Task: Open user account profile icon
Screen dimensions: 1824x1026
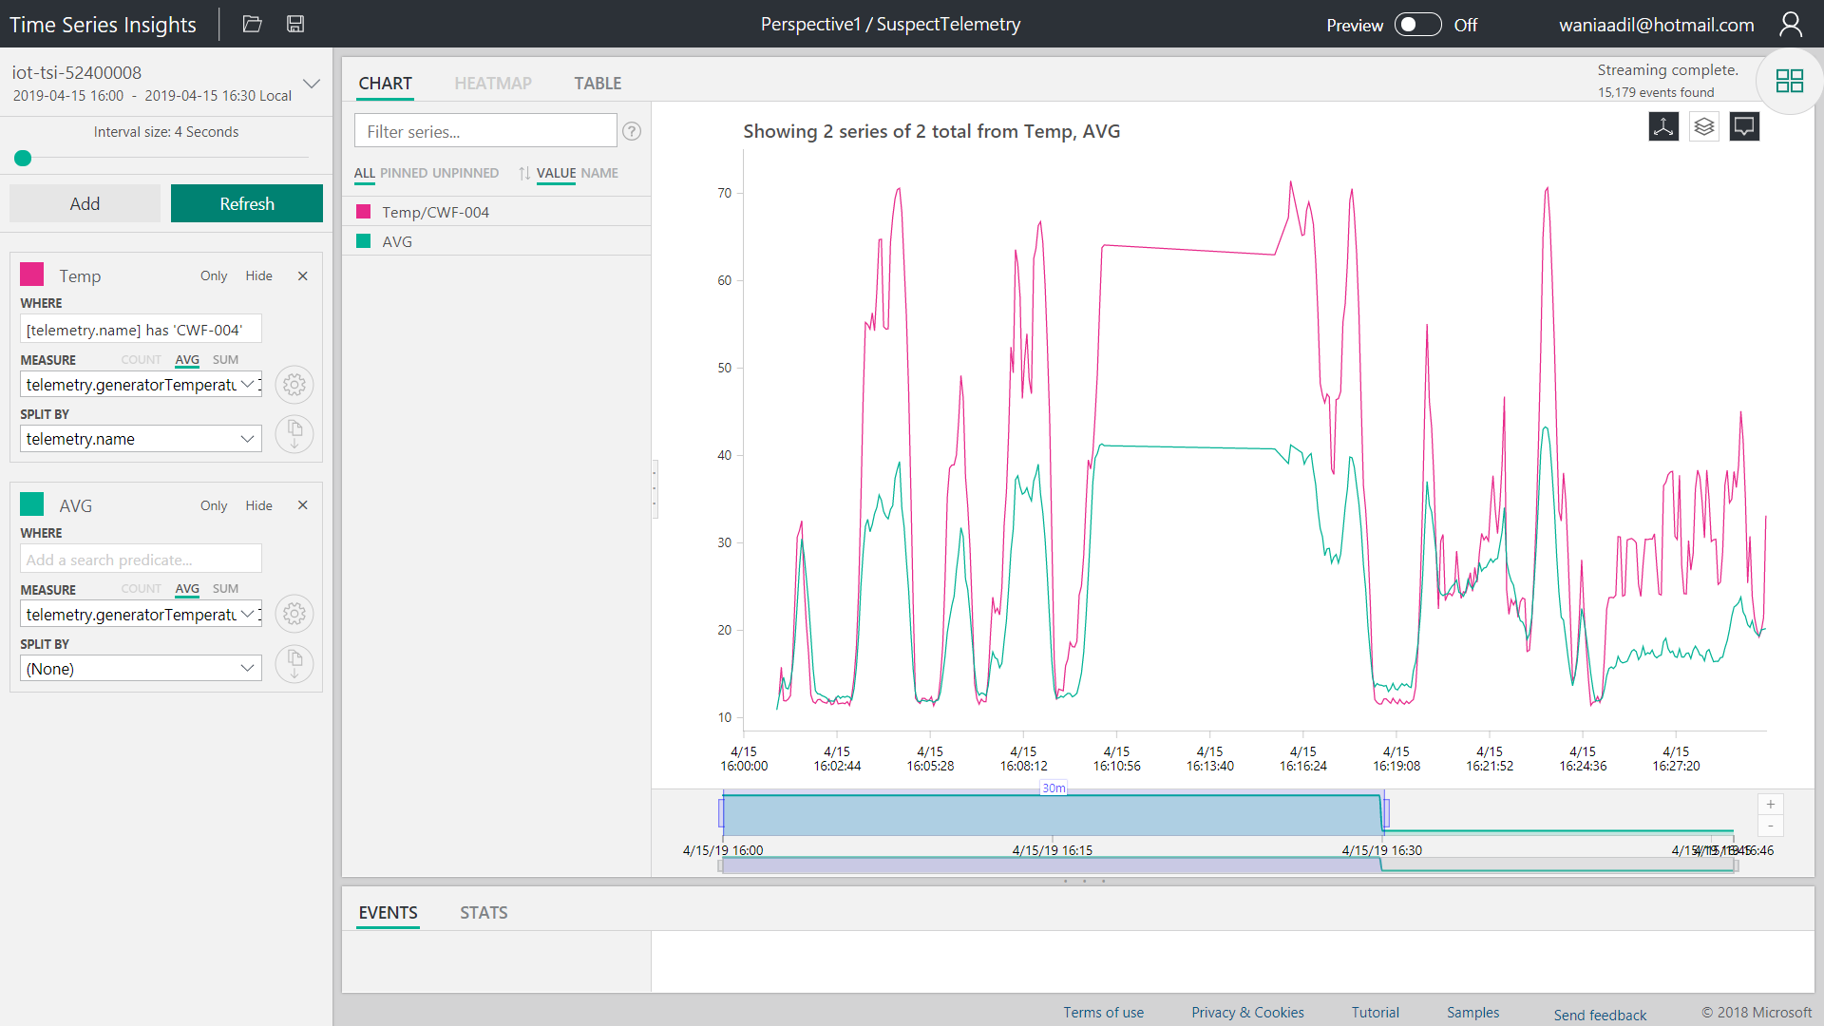Action: 1790,24
